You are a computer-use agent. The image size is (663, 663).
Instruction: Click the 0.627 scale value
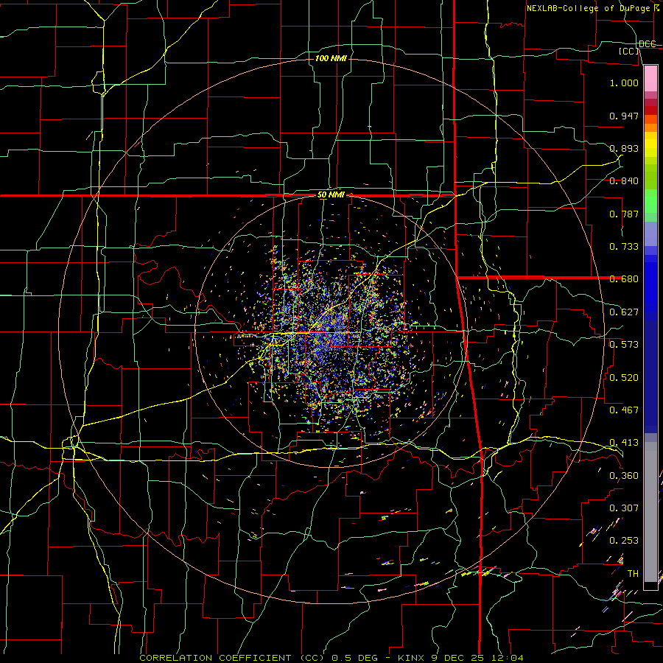(624, 312)
